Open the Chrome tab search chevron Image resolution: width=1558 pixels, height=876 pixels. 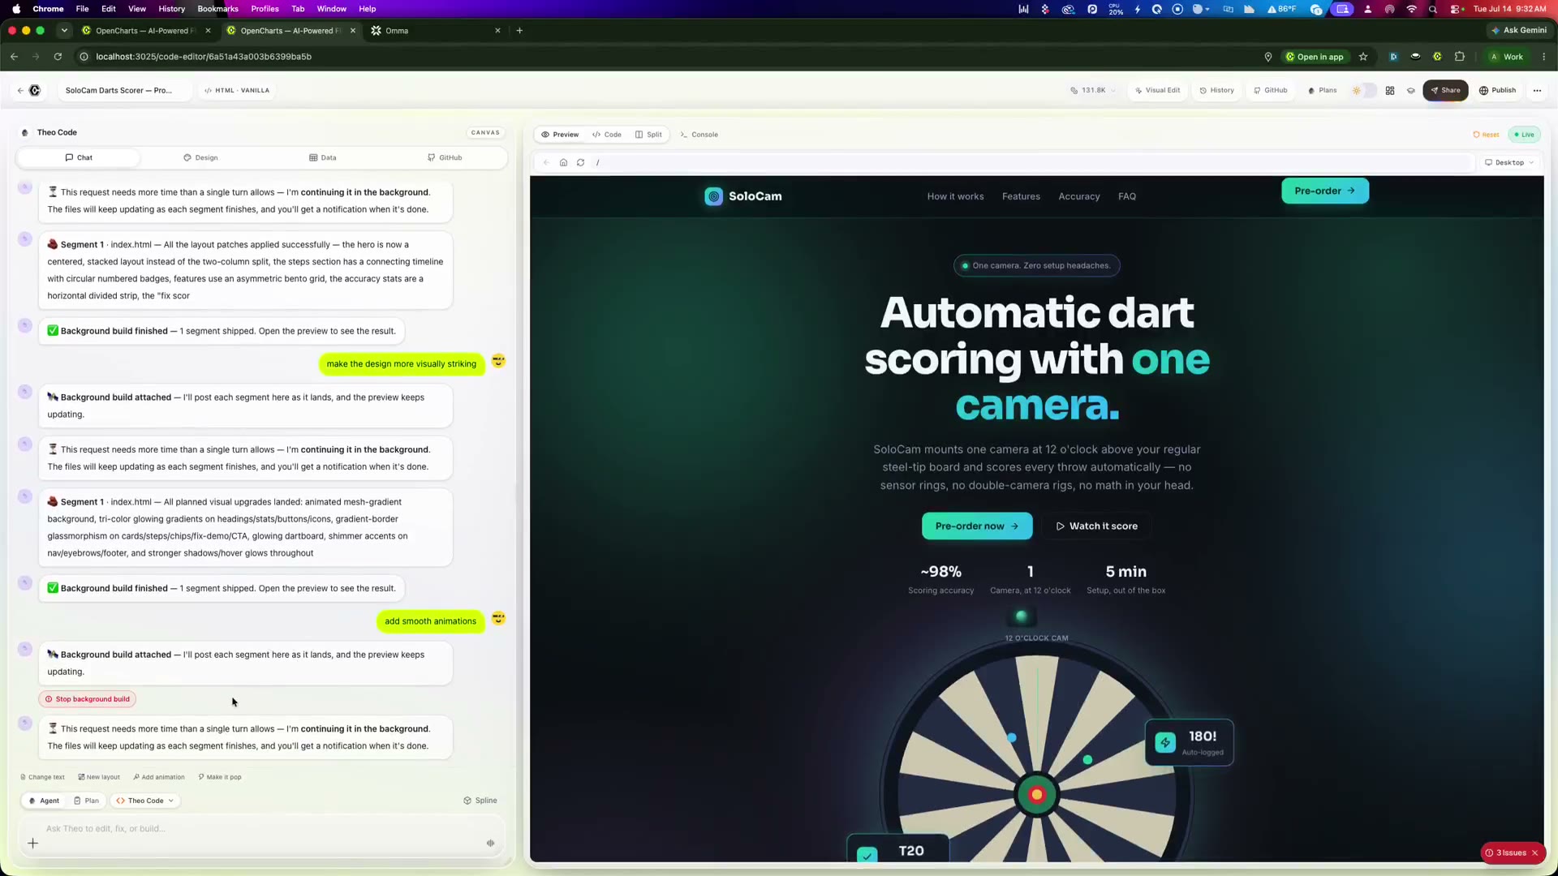click(64, 31)
